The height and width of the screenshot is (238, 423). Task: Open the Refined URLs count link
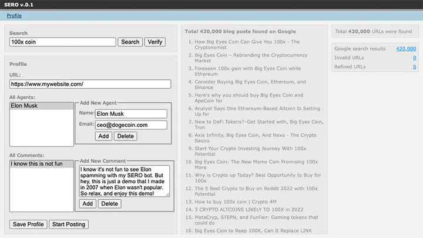click(414, 66)
